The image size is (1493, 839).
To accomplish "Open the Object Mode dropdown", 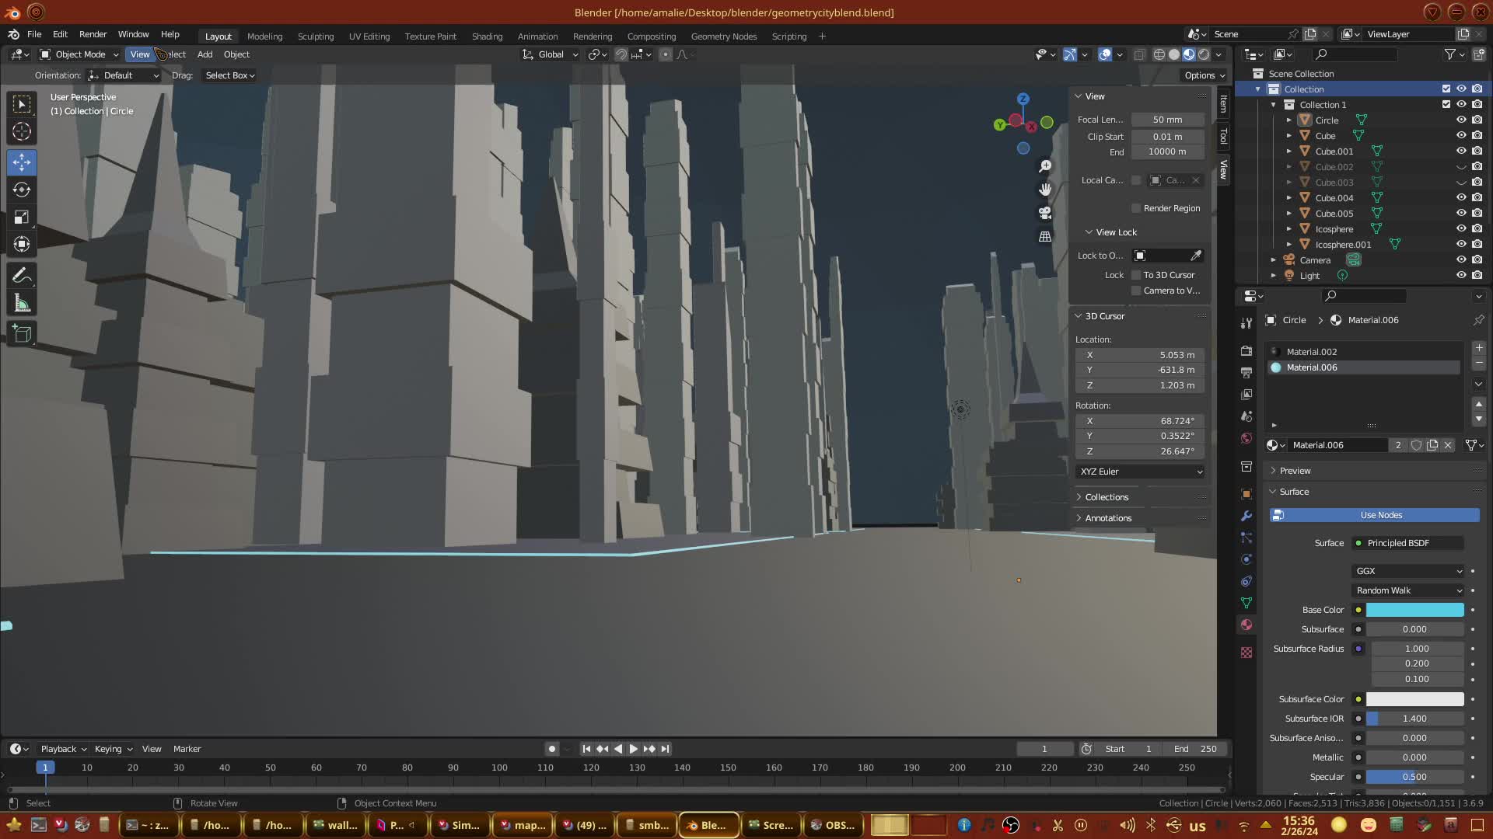I will 79,54.
